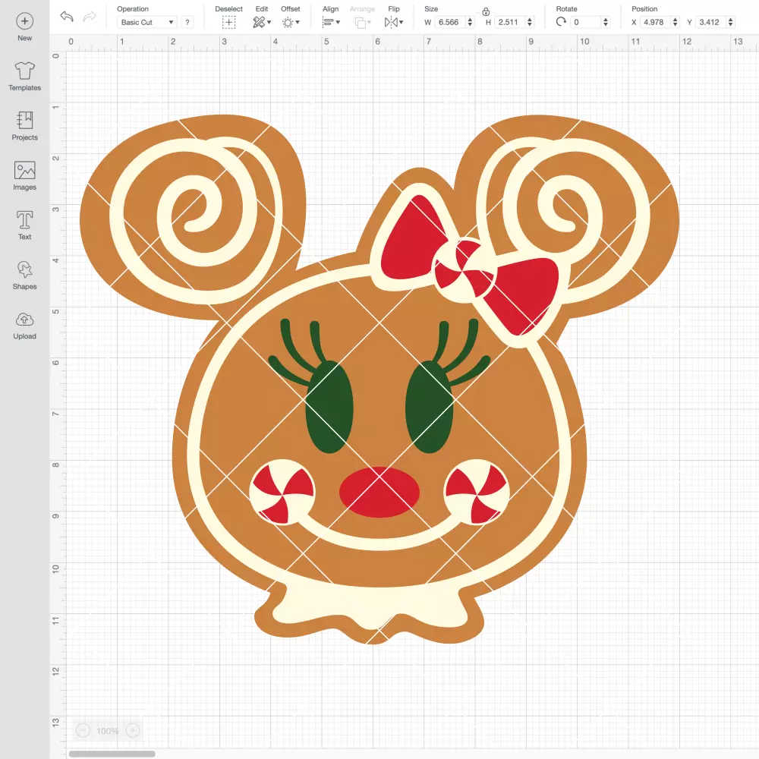Click the Y position stepper arrows
The image size is (759, 759).
pos(731,22)
